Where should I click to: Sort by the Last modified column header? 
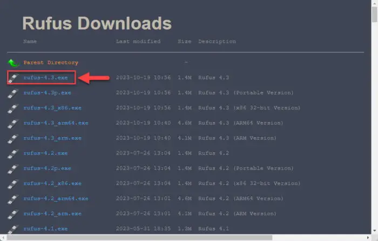pyautogui.click(x=138, y=42)
